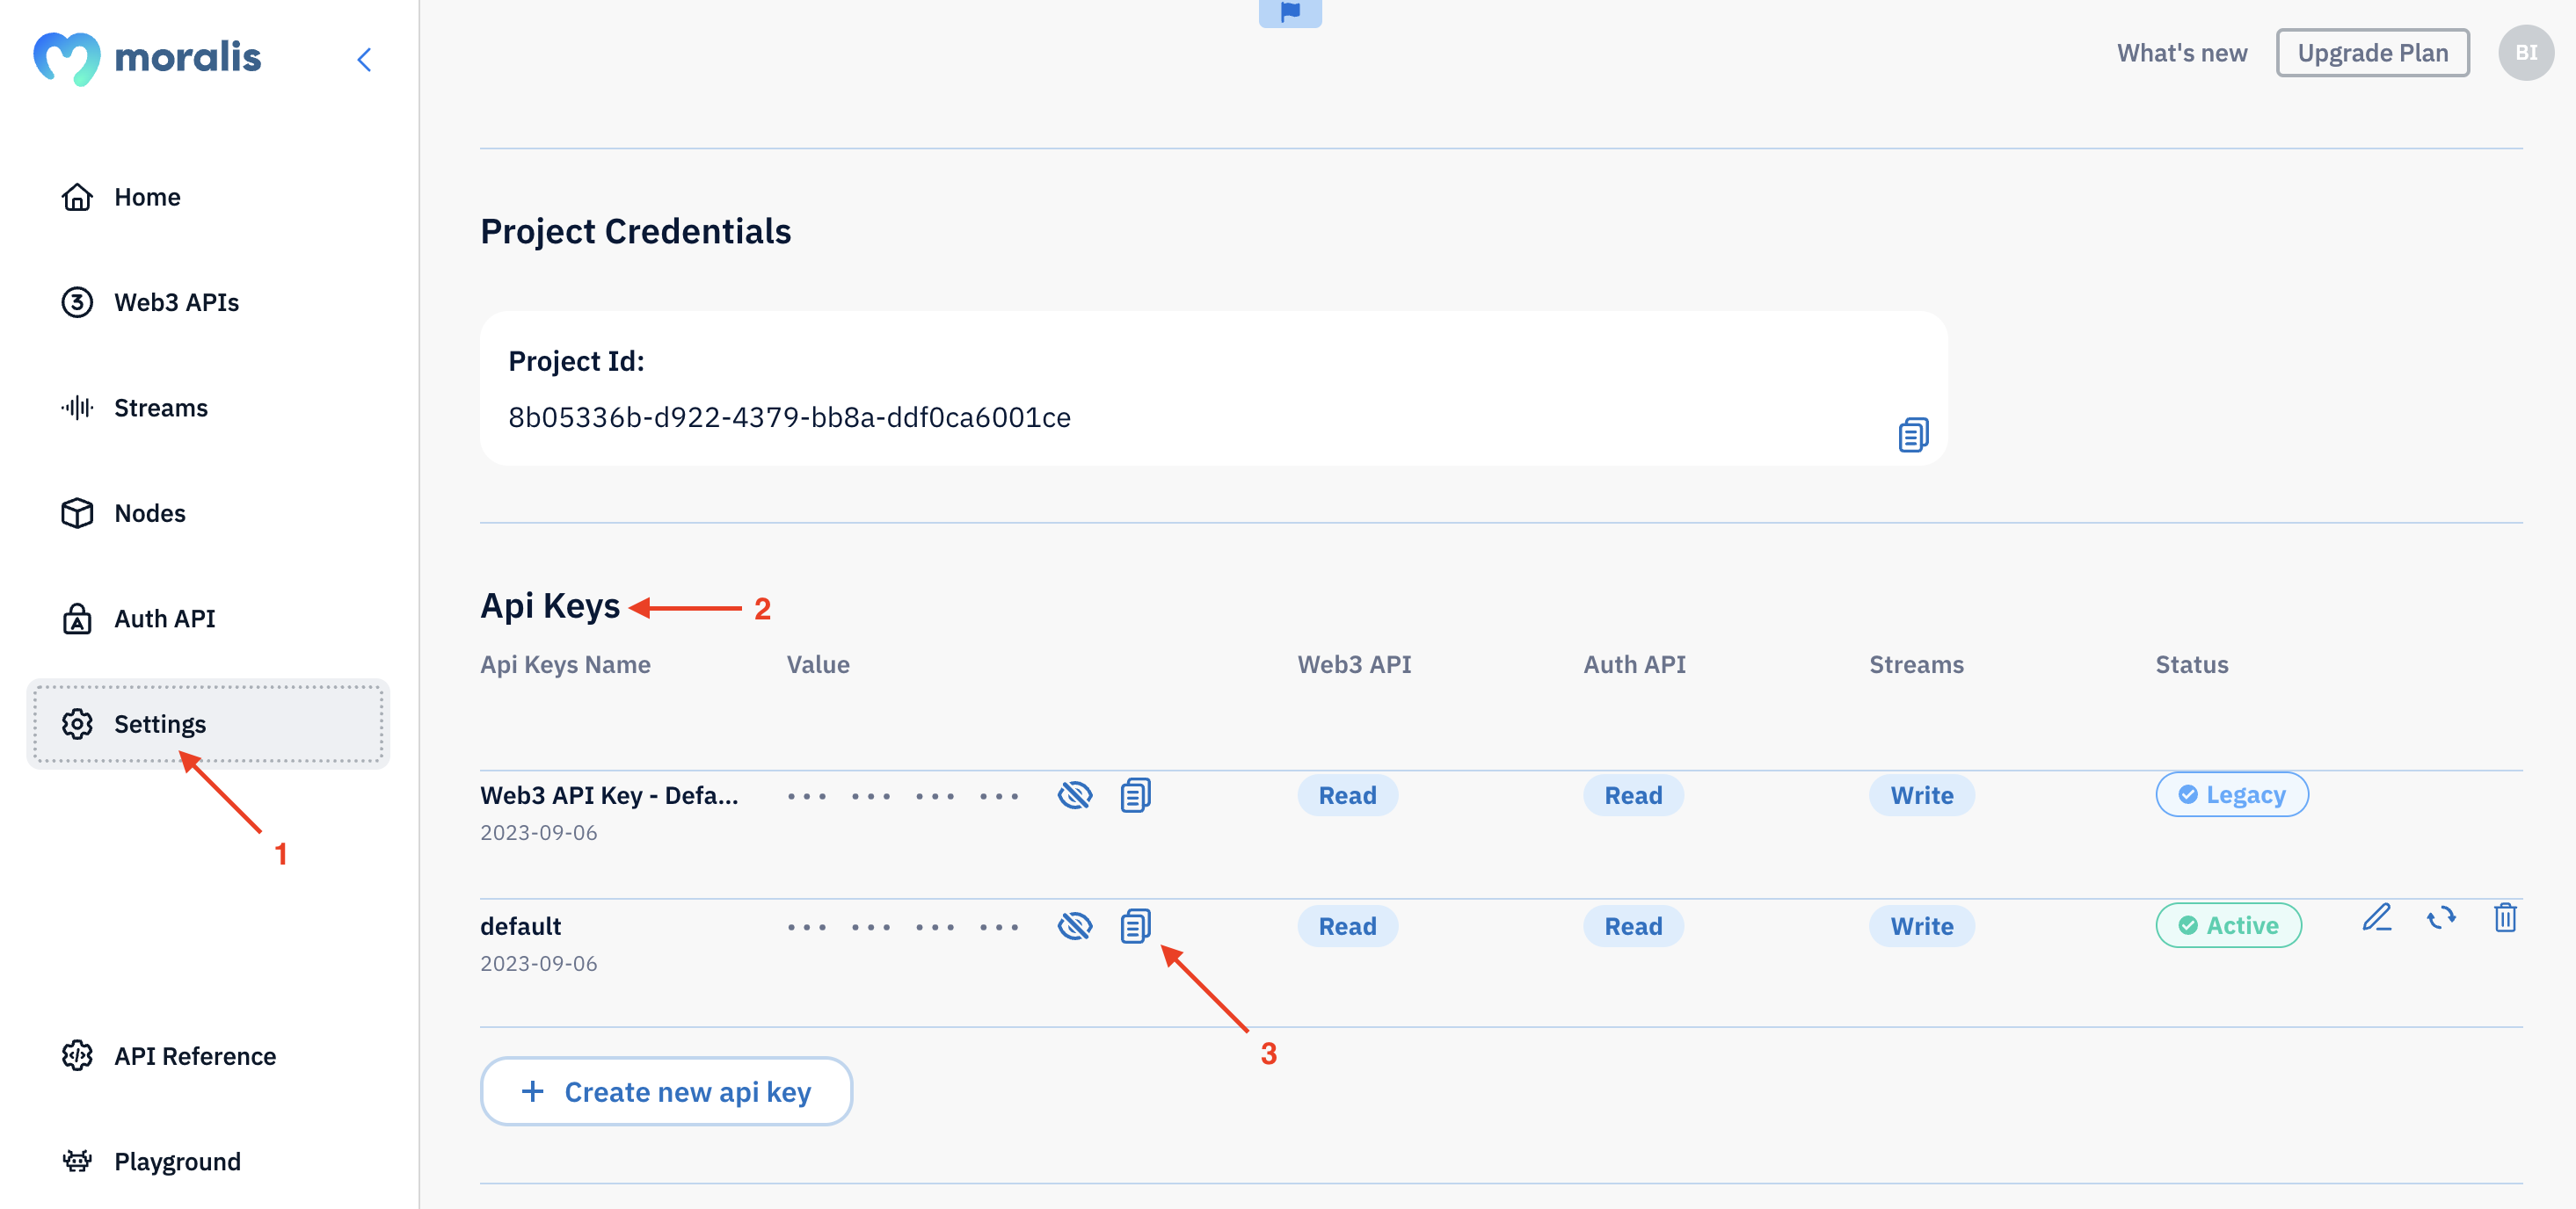Copy the default API key value

[x=1135, y=926]
